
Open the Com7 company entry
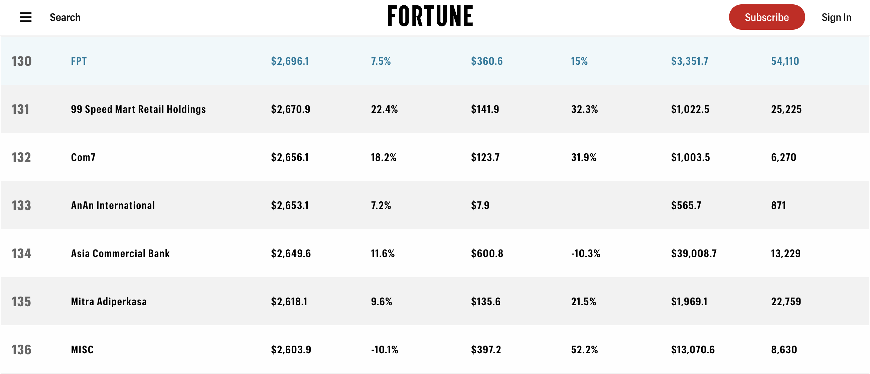83,157
